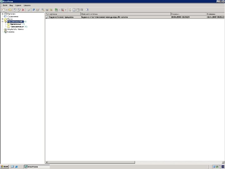Click the rightmost system tray icon
Image resolution: width=225 pixels, height=169 pixels.
click(223, 167)
